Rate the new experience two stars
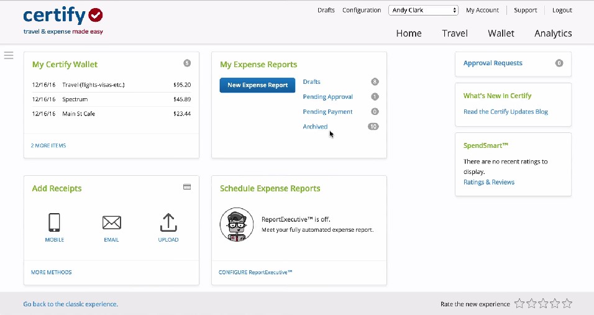This screenshot has width=594, height=315. tap(531, 304)
